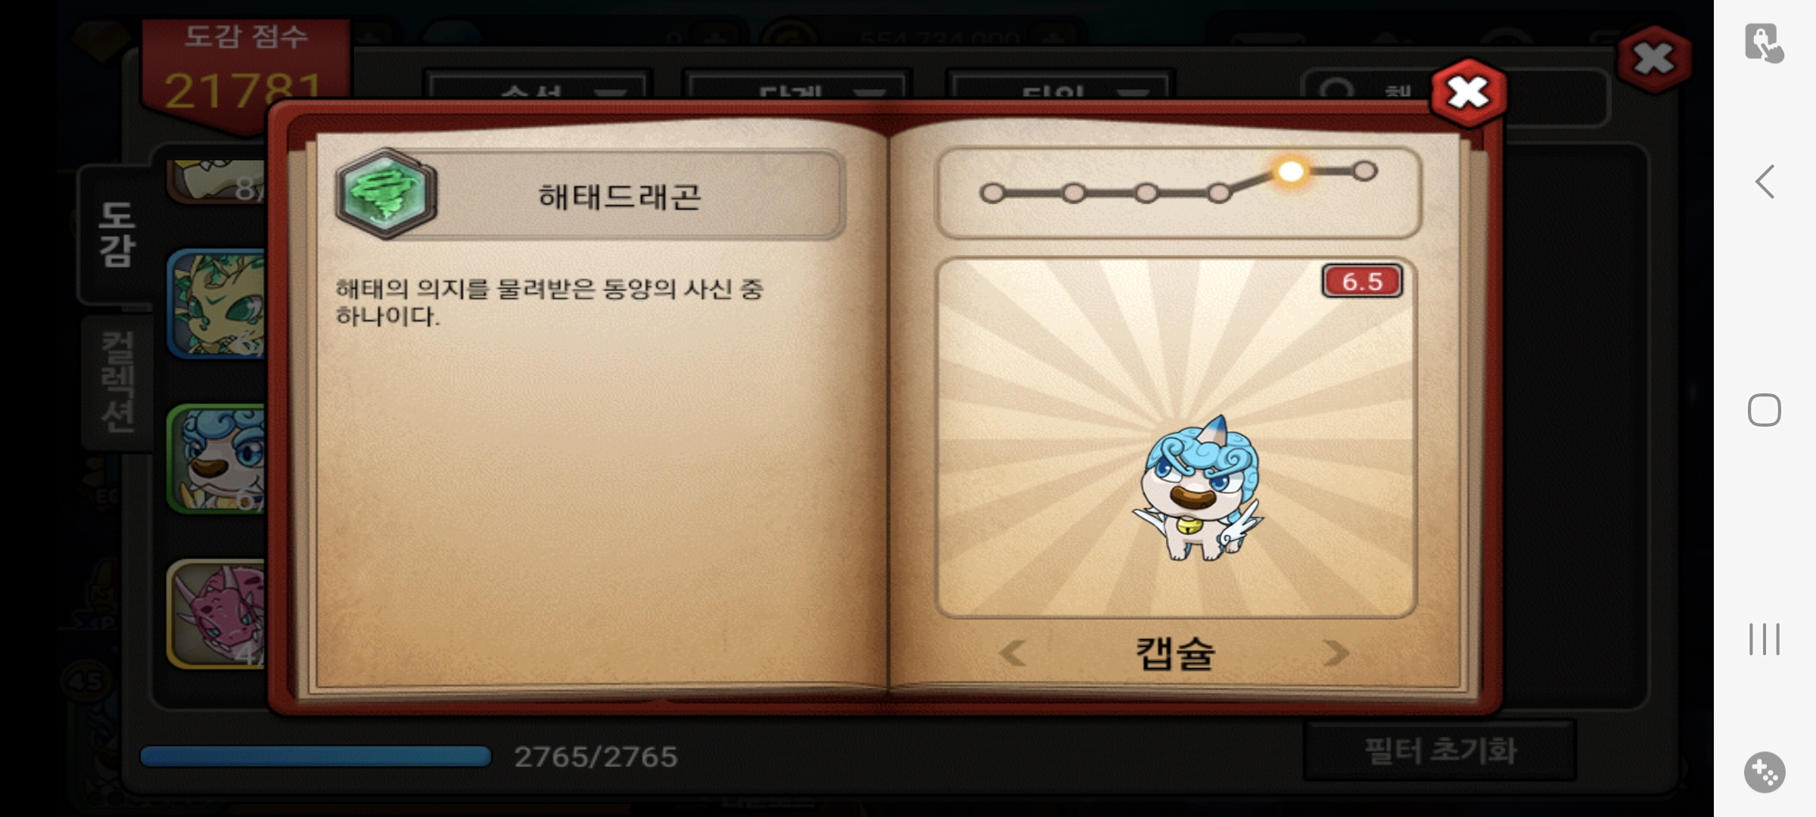Click the green wind element hexagon icon
Image resolution: width=1816 pixels, height=817 pixels.
386,194
